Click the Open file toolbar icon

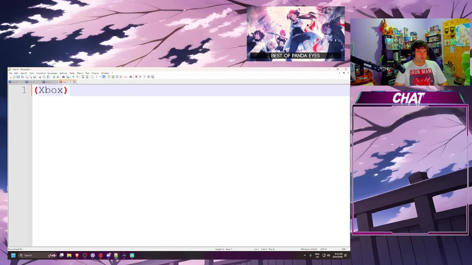coord(14,77)
